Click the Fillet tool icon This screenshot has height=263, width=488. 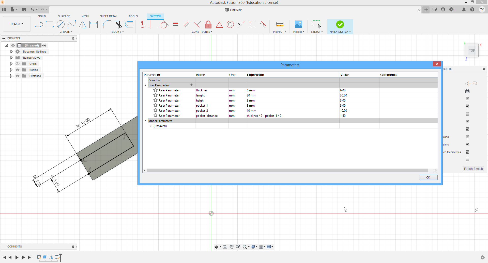(x=107, y=24)
